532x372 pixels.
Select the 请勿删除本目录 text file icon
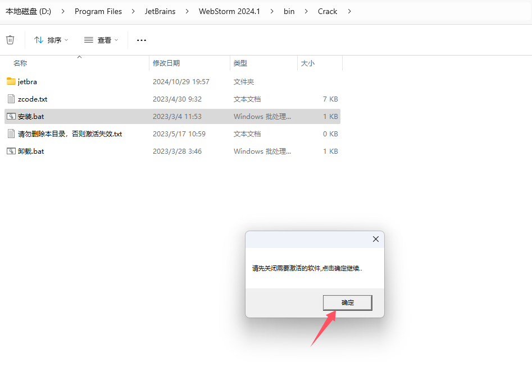(11, 134)
